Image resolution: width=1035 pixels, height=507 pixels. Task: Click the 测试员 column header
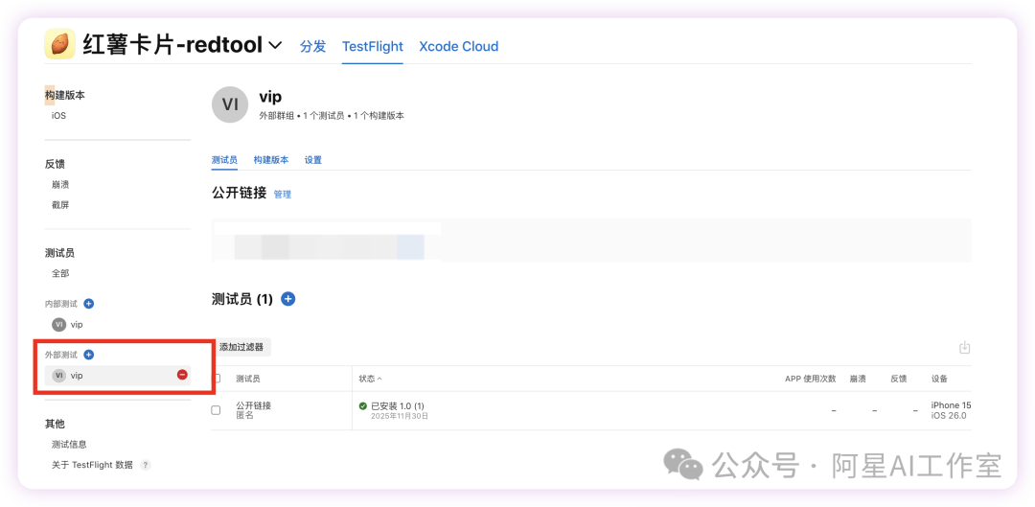[x=248, y=379]
